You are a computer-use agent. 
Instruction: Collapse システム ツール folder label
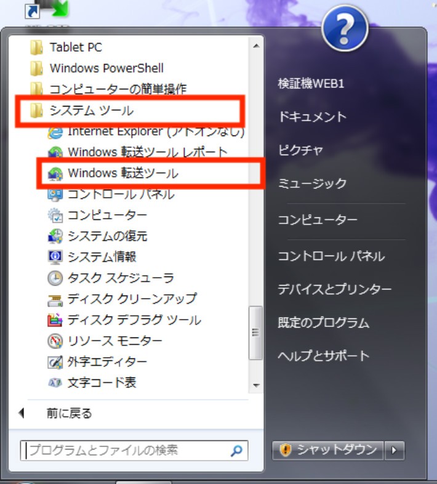(x=92, y=110)
